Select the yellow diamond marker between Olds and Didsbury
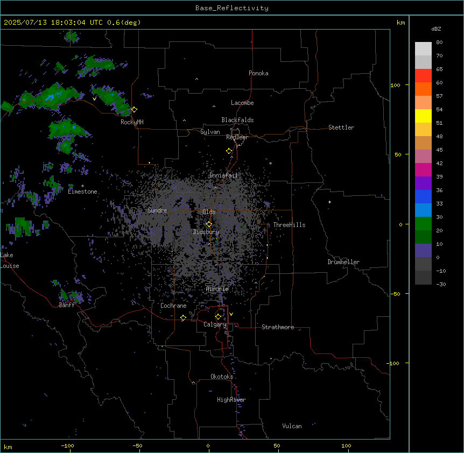 (209, 224)
